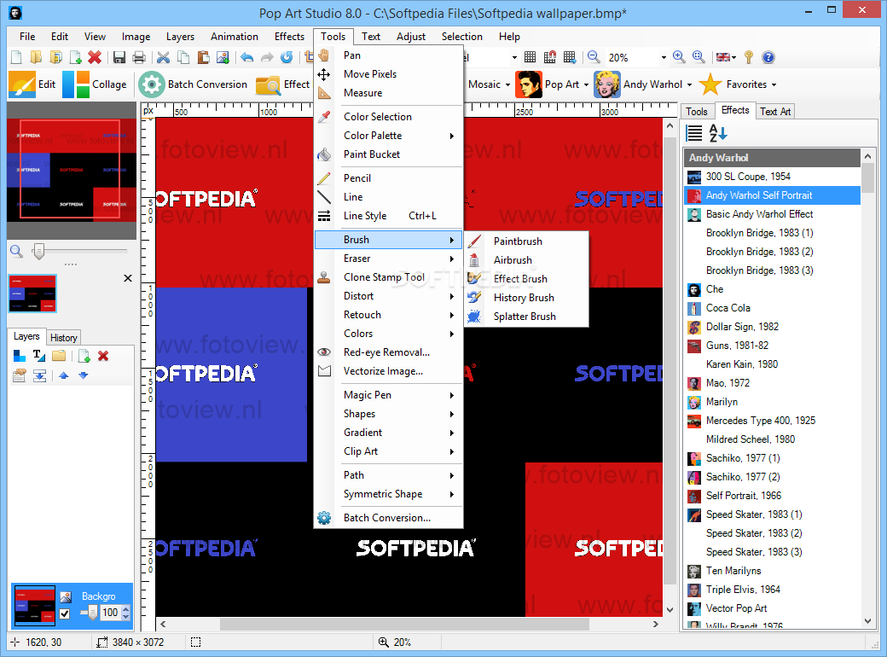Screen dimensions: 887x657
Task: Expand the Pop Art dropdown
Action: point(586,84)
